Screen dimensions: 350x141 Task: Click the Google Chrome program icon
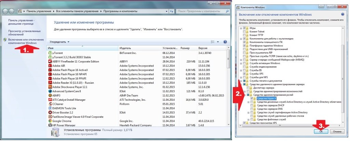(x=50, y=121)
